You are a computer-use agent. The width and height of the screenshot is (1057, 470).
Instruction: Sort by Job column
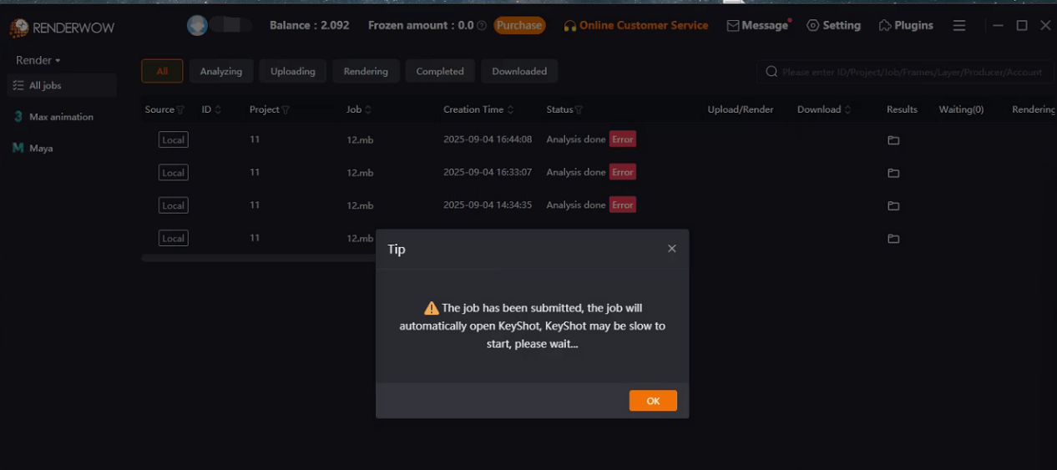coord(368,110)
